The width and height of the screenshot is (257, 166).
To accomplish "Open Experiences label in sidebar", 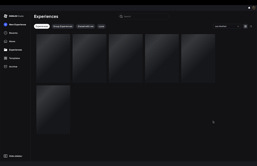I will point(15,50).
